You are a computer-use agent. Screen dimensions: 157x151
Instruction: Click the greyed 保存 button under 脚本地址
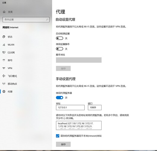click(x=63, y=69)
